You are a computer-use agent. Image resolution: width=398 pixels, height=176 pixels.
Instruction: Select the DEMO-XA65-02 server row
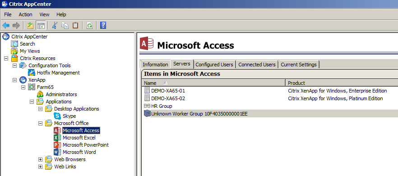point(269,98)
